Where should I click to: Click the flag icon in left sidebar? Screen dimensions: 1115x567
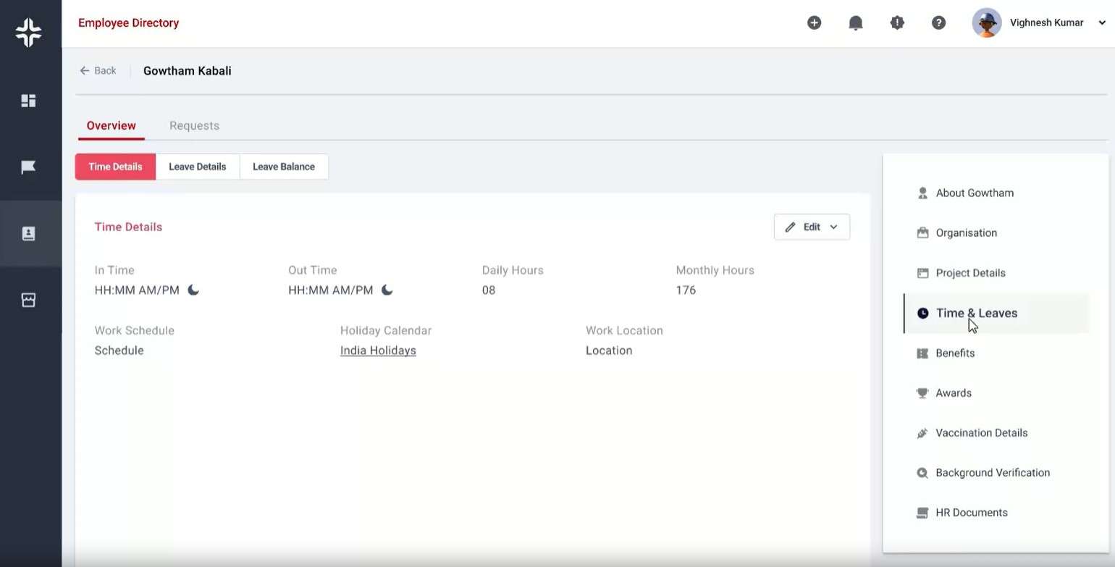pyautogui.click(x=29, y=167)
